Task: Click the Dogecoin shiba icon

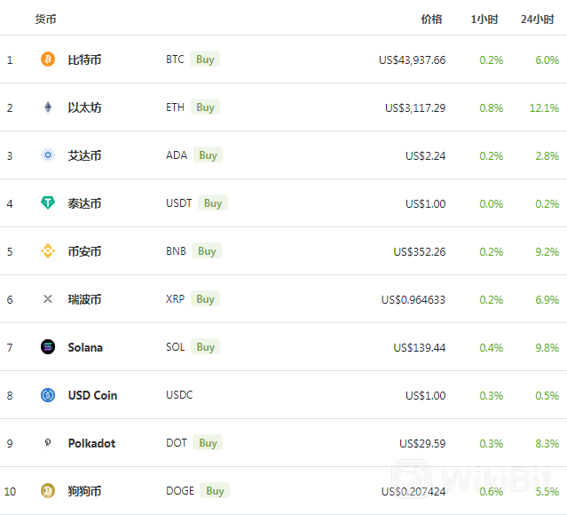Action: (48, 491)
